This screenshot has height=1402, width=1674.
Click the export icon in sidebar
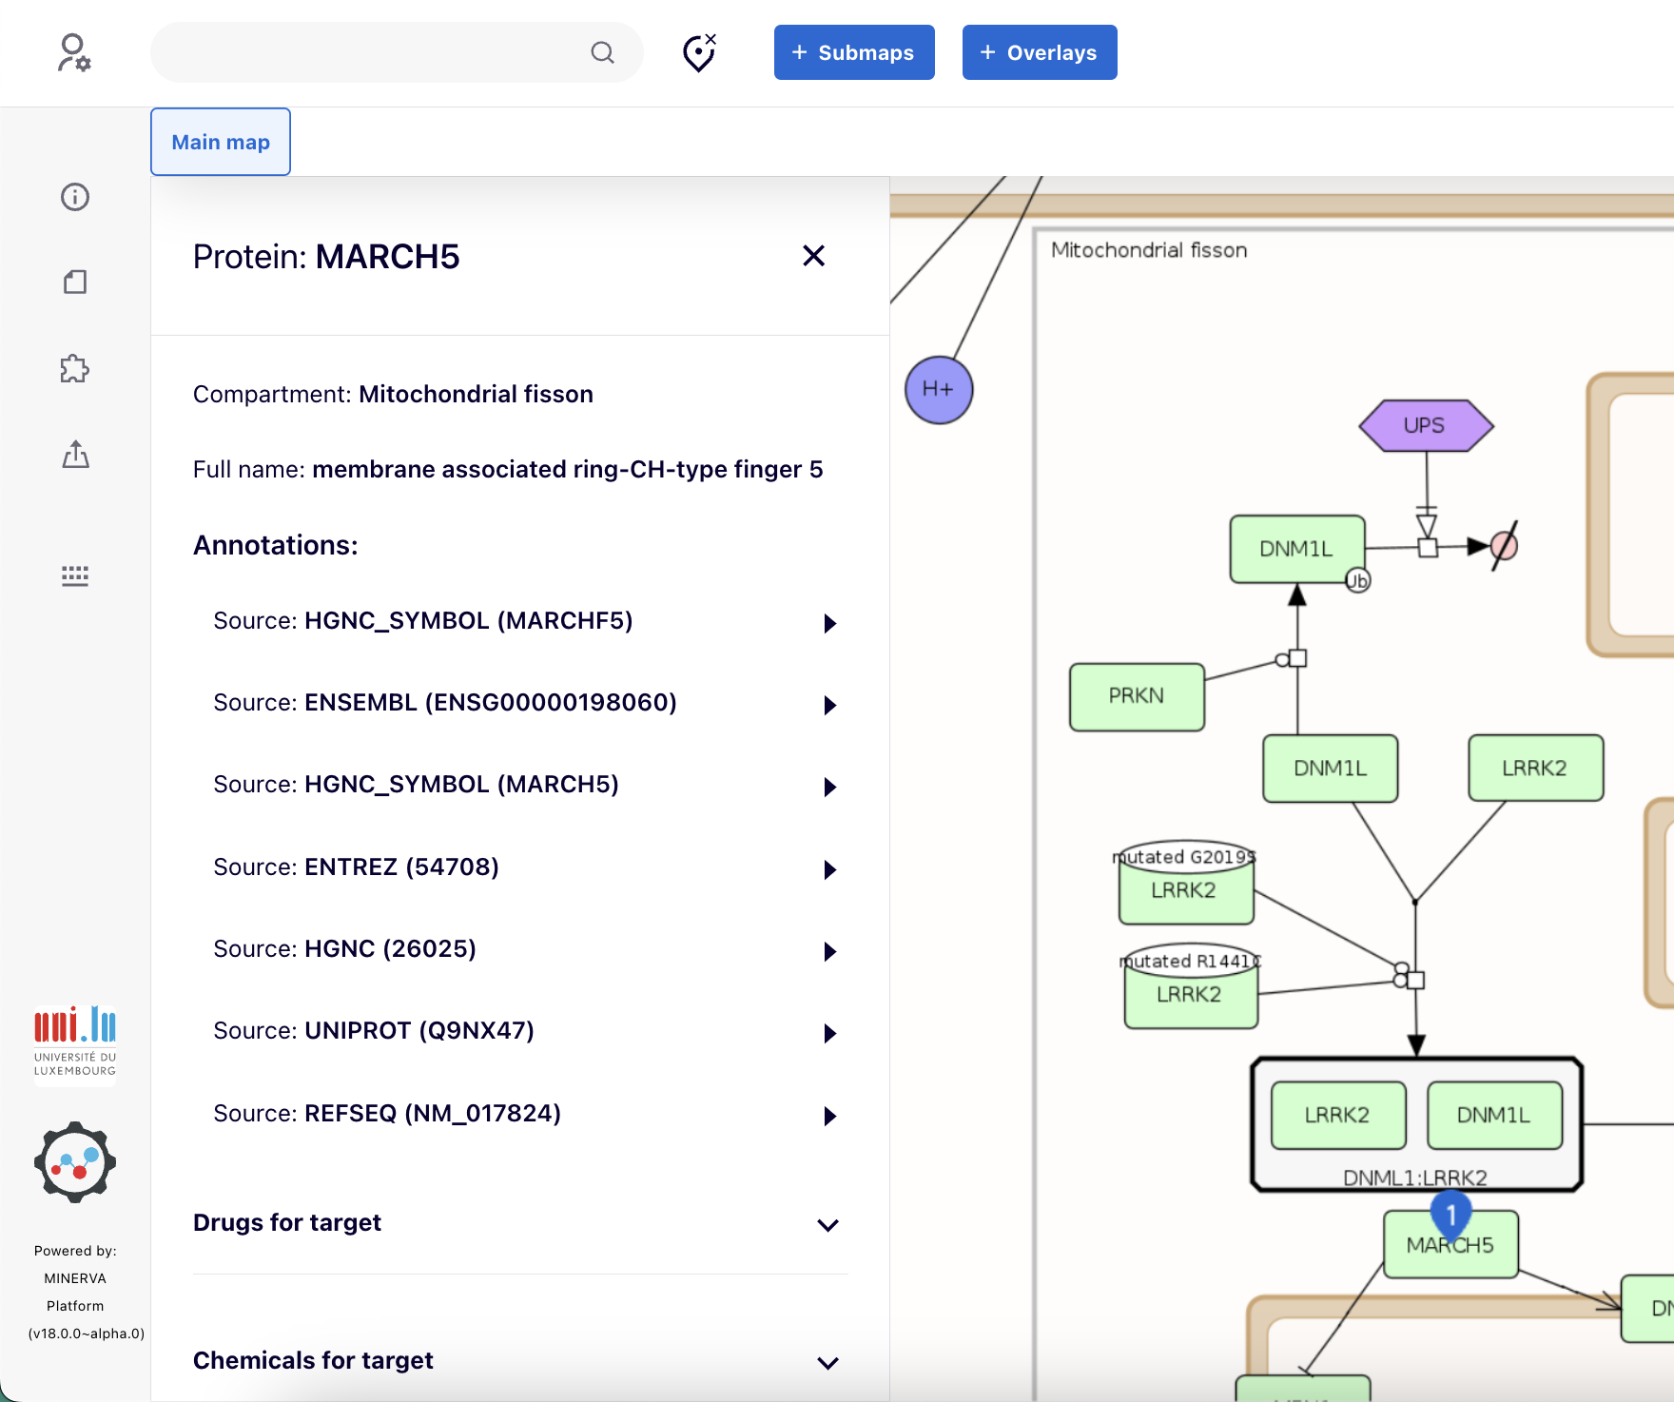[x=75, y=455]
